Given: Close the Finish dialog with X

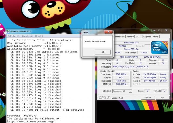Looking at the screenshot, I should pos(108,32).
